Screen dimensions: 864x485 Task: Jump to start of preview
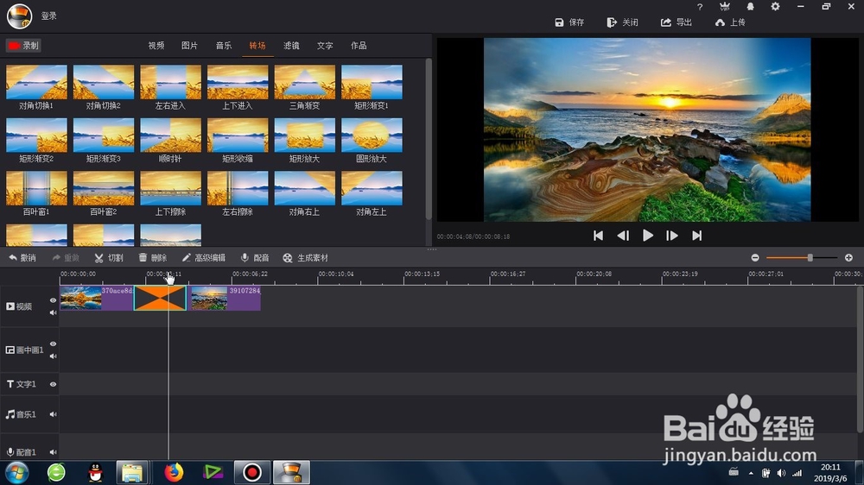tap(598, 236)
